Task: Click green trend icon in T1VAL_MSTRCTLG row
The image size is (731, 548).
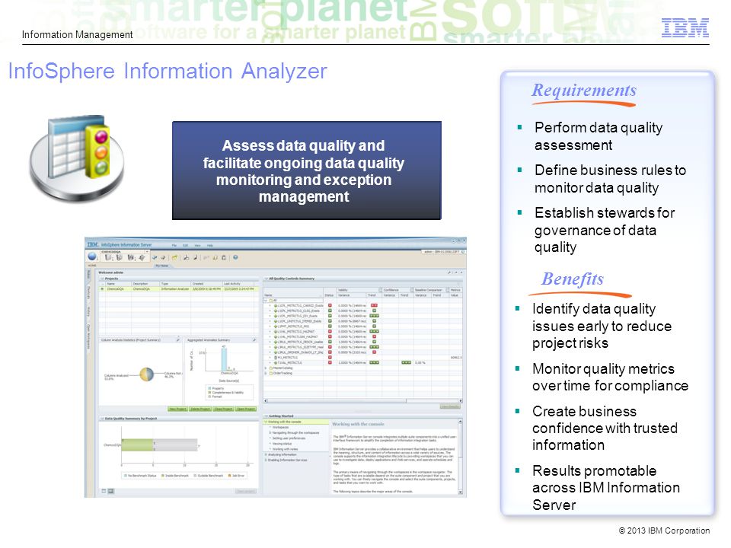Action: pyautogui.click(x=374, y=362)
